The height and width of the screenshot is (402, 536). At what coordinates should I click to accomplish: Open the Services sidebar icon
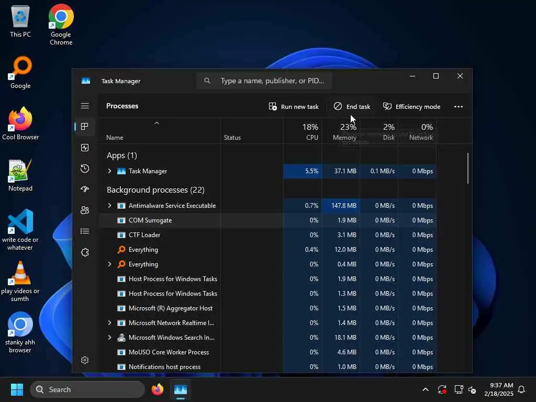click(85, 252)
